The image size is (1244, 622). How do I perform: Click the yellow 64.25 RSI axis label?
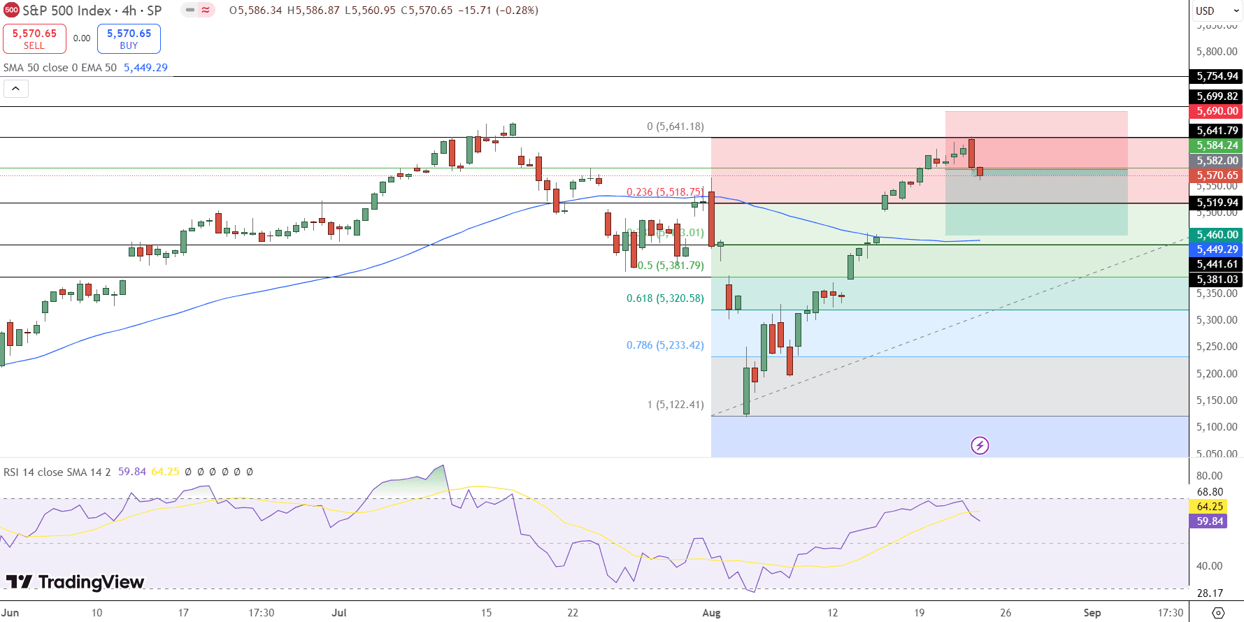[1208, 507]
